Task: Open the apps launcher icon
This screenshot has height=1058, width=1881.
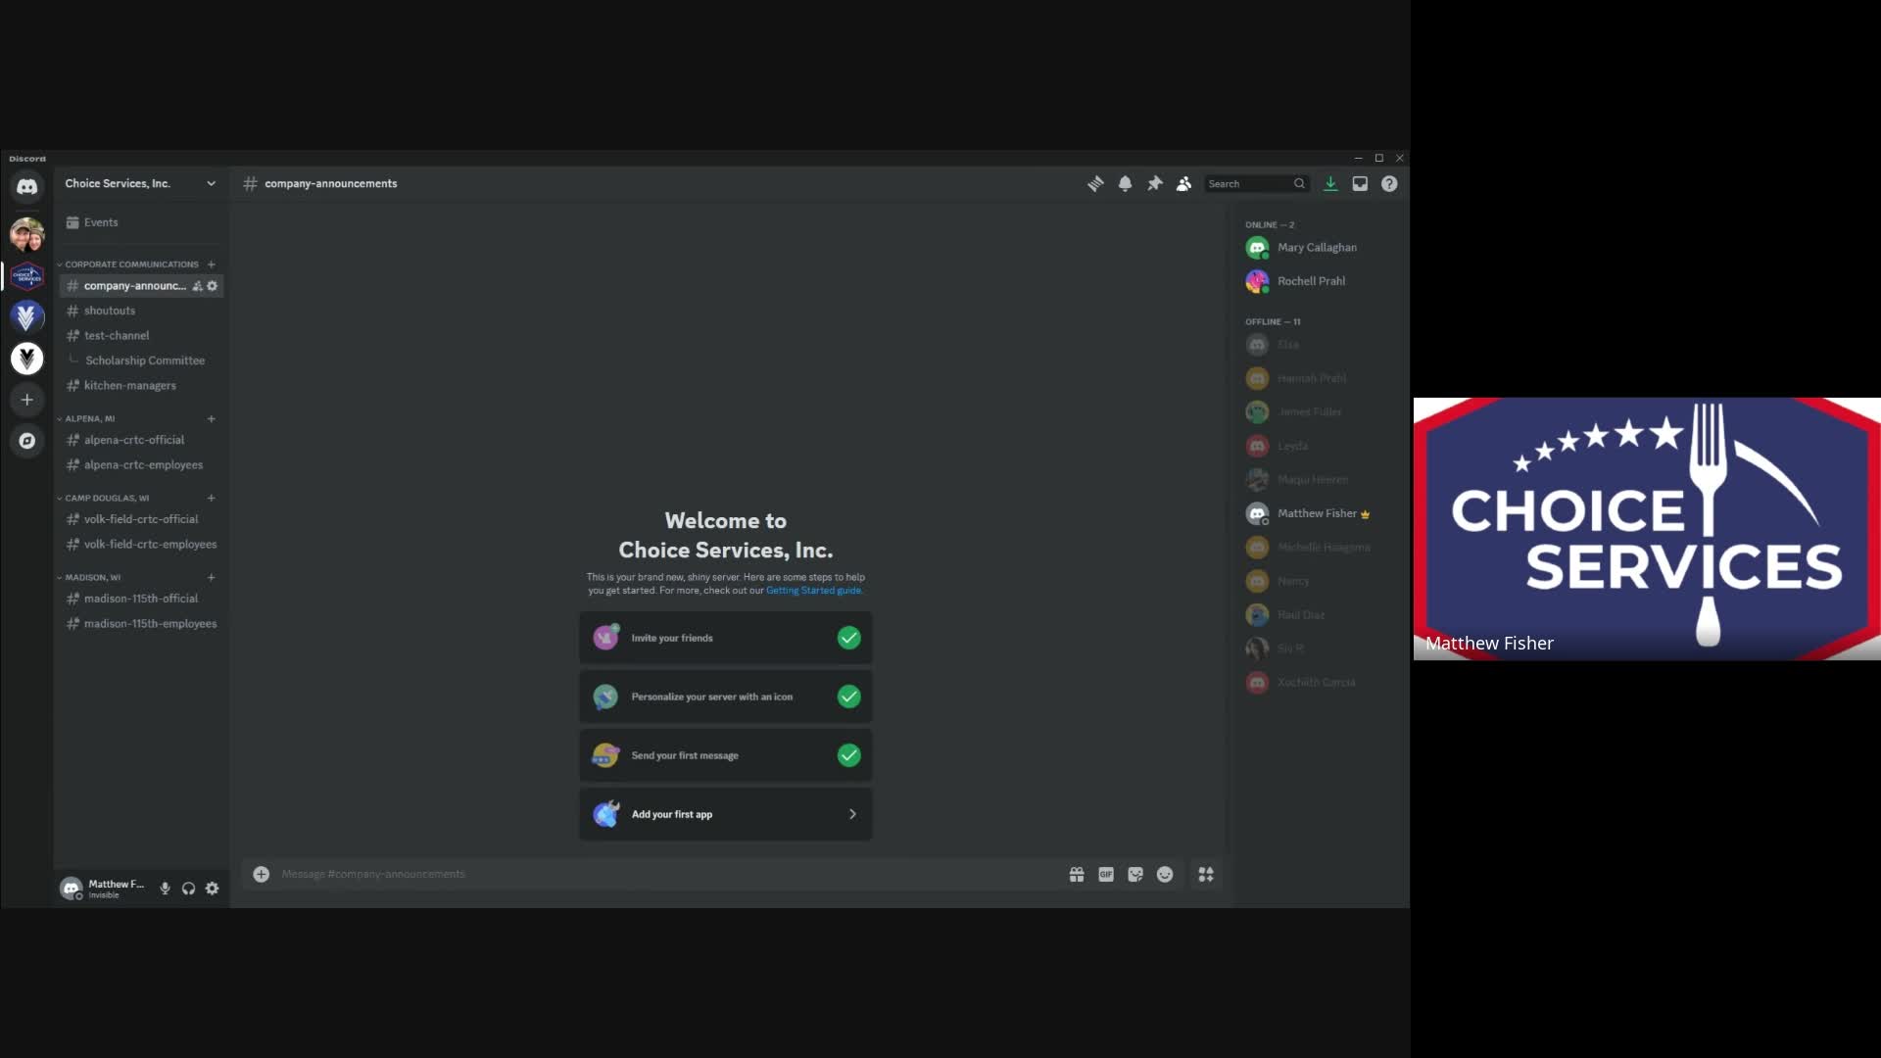Action: pyautogui.click(x=1206, y=874)
